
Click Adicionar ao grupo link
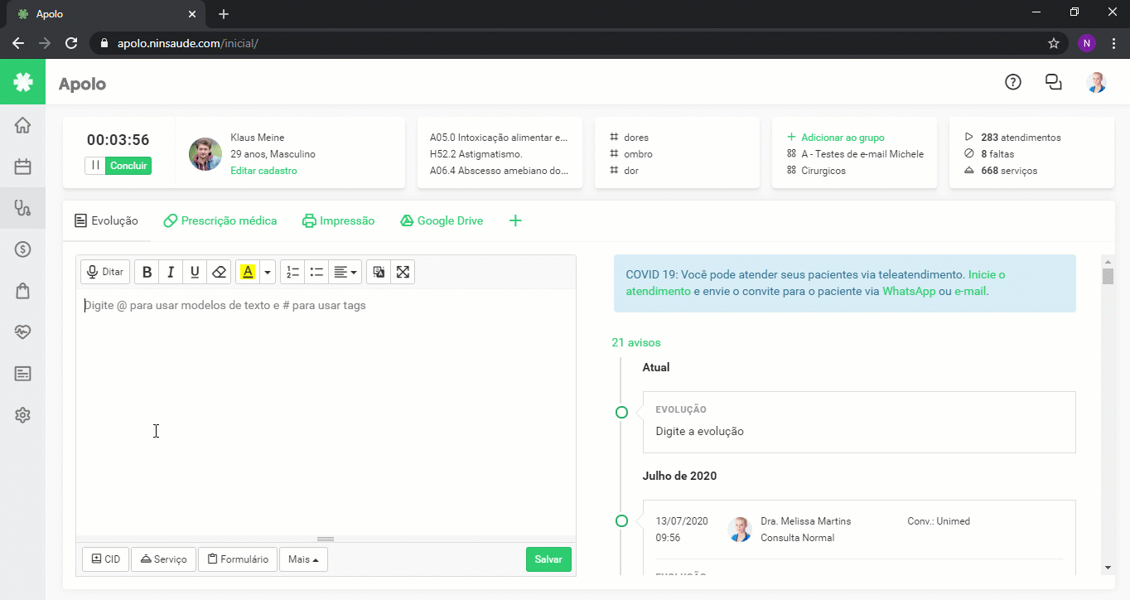(836, 138)
